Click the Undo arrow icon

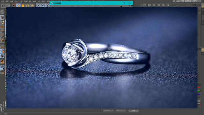click(x=4, y=6)
